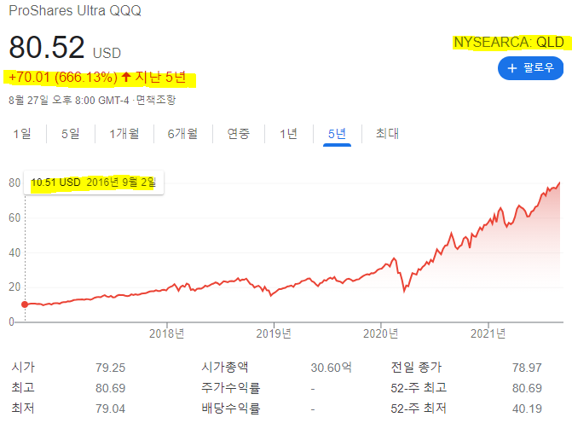Click the red upward arrow icon beside 지난 5년
Image resolution: width=572 pixels, height=423 pixels.
click(x=126, y=77)
